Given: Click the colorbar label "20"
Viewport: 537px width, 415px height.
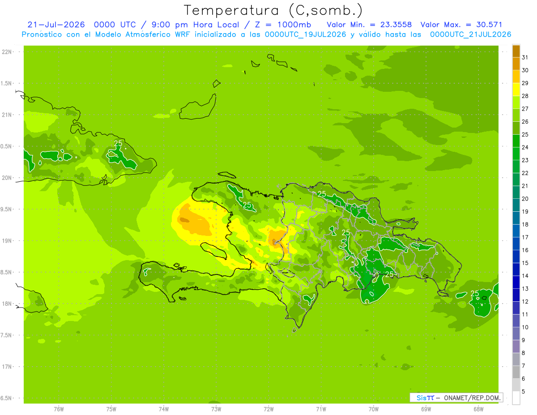Looking at the screenshot, I should click(525, 198).
